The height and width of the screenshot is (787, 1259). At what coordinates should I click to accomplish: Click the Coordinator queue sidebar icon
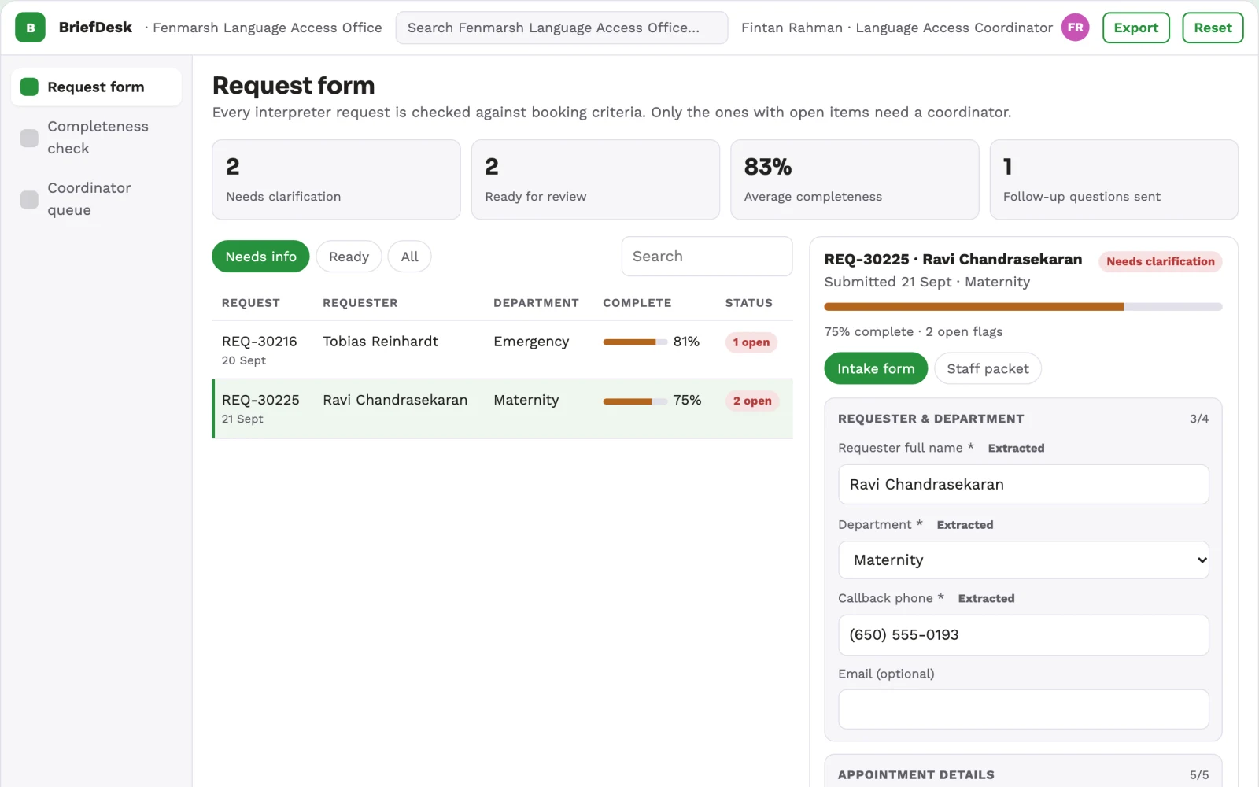point(29,199)
